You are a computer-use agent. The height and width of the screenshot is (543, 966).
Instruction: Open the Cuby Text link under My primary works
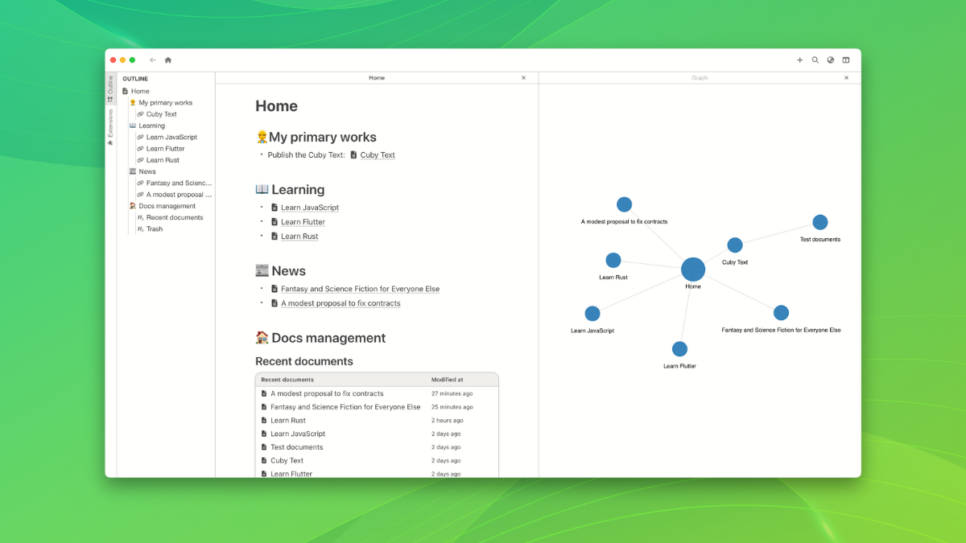coord(378,155)
